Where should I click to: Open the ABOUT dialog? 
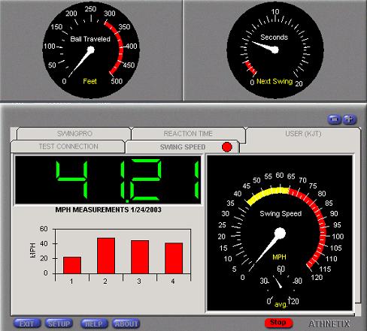point(126,323)
